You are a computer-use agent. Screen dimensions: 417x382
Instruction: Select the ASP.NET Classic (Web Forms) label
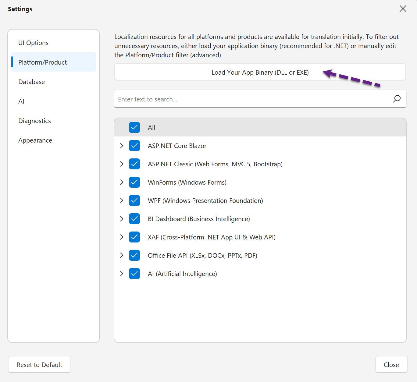pos(215,164)
